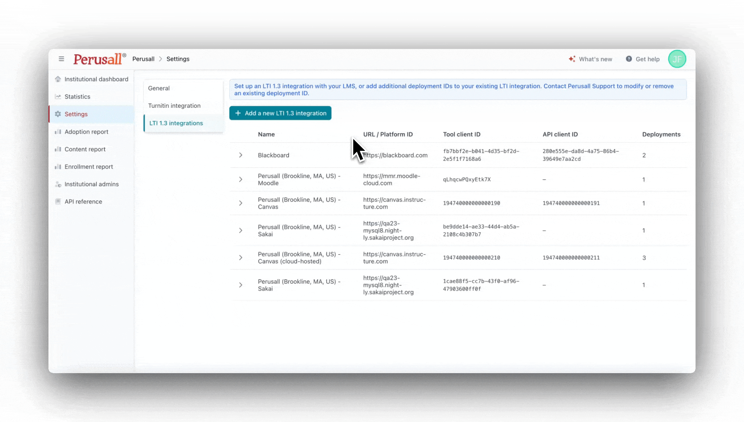Image resolution: width=744 pixels, height=422 pixels.
Task: Select Settings in the sidebar
Action: [91, 114]
